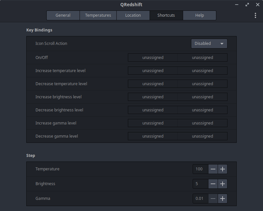Assign second Increase gamma level shortcut
The image size is (263, 211).
203,123
